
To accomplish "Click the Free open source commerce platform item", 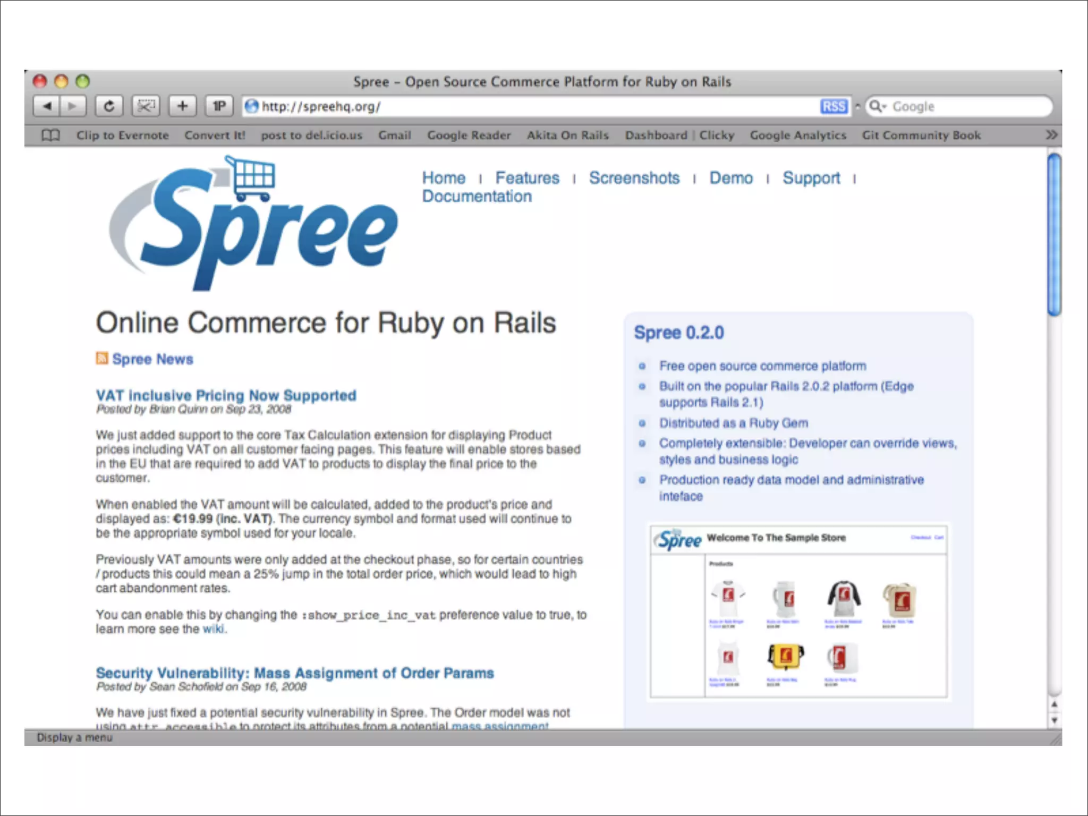I will tap(762, 366).
